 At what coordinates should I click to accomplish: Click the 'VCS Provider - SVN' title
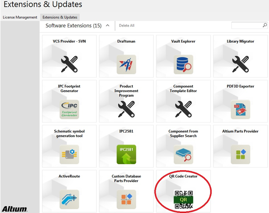click(69, 42)
